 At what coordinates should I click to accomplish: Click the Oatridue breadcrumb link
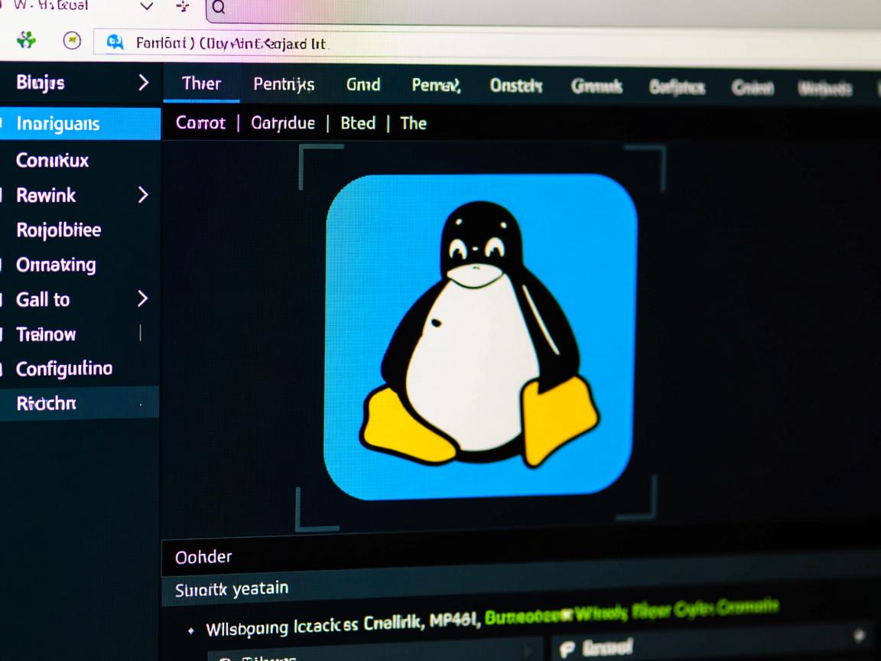(282, 123)
